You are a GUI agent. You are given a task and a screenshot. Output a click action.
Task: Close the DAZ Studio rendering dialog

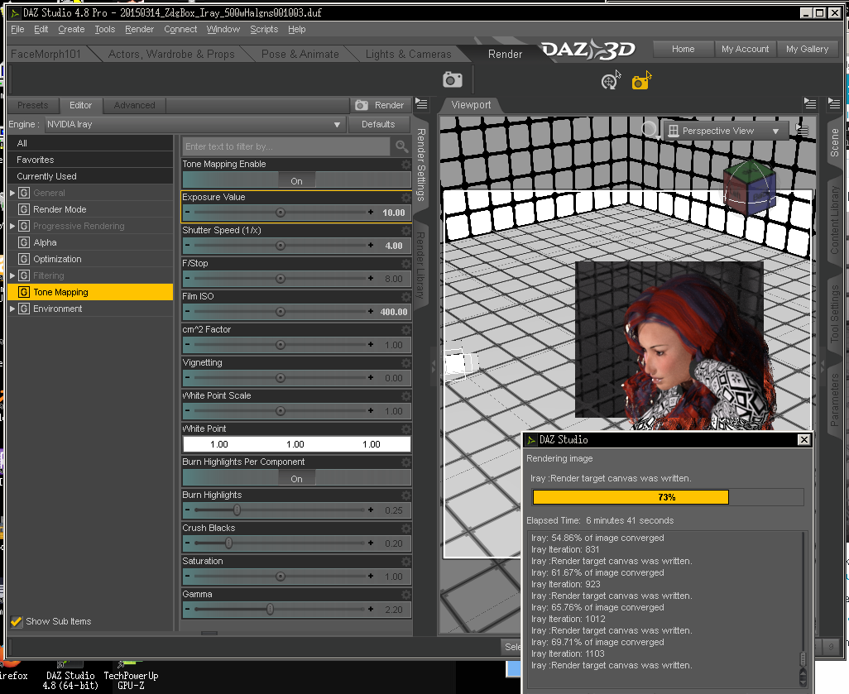coord(804,439)
